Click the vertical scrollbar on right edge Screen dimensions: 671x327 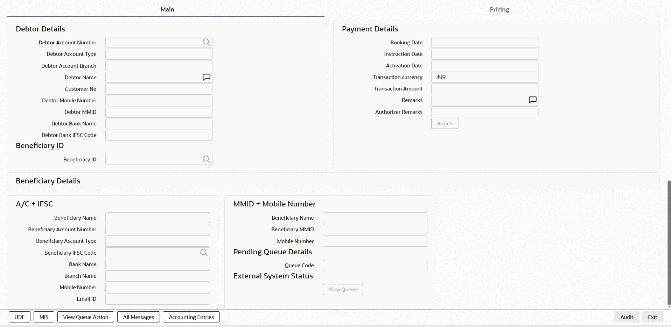[669, 243]
